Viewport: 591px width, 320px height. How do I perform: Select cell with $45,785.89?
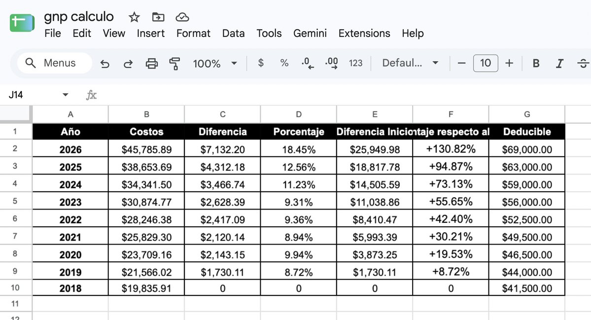(146, 149)
